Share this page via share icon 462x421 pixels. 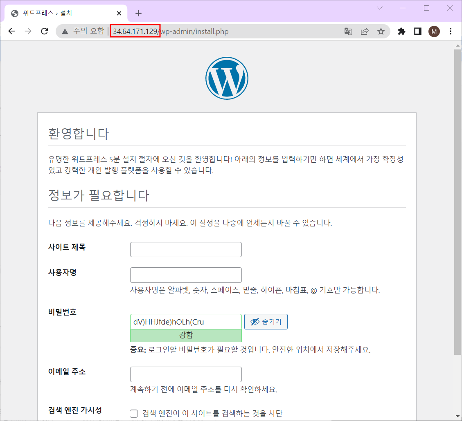point(365,31)
